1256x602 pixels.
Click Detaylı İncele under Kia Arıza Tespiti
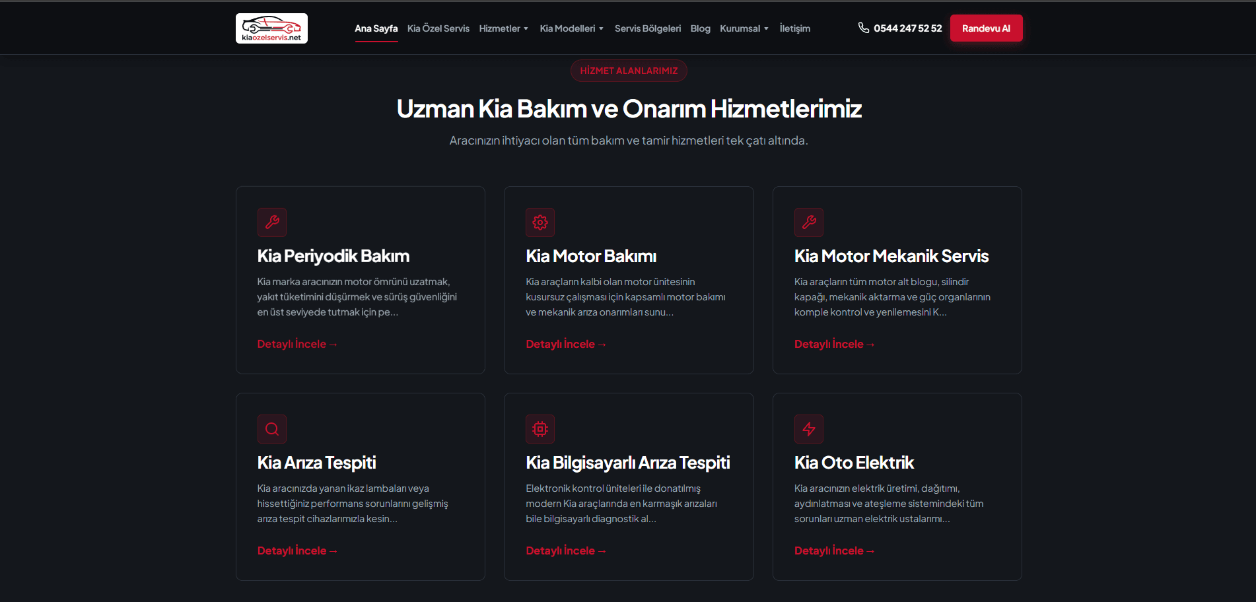[297, 551]
